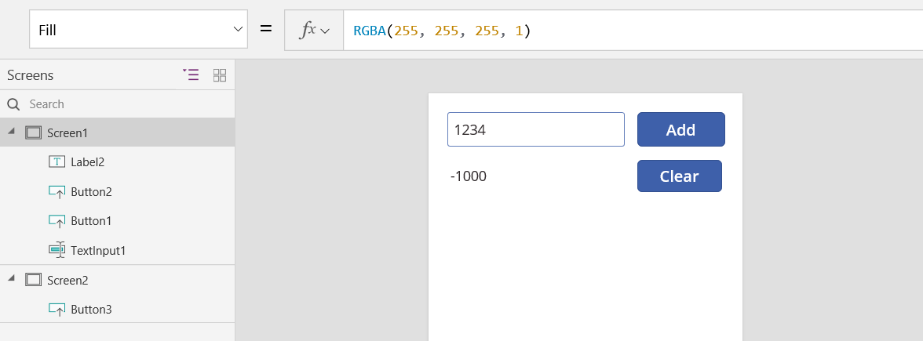
Task: Select the TextInput1 control icon
Action: (57, 251)
